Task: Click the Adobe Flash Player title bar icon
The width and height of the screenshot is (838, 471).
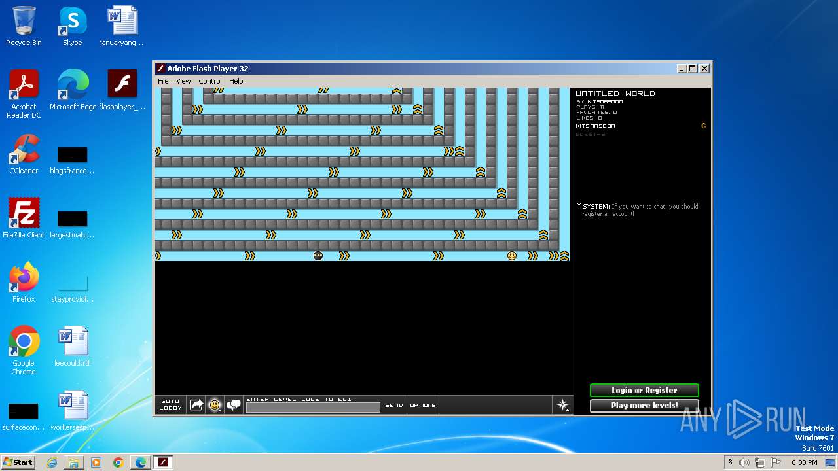Action: tap(160, 69)
